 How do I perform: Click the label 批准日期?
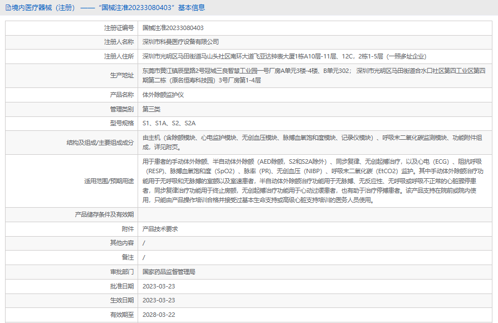122,286
